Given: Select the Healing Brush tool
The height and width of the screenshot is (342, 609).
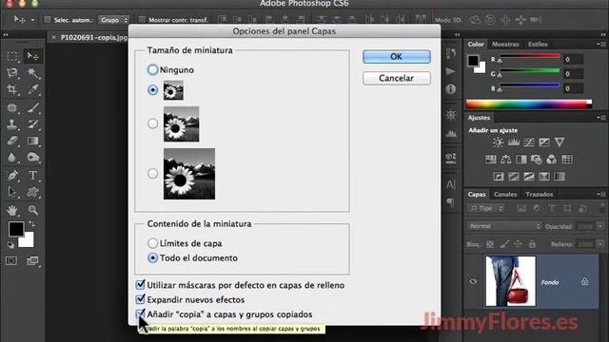Looking at the screenshot, I should (12, 107).
